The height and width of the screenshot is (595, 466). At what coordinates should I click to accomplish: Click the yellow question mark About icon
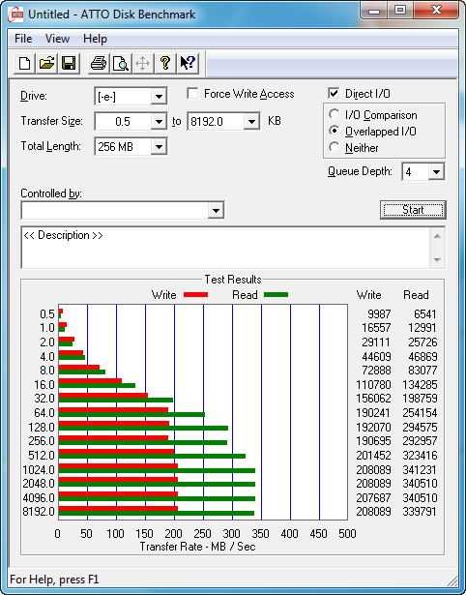point(165,63)
